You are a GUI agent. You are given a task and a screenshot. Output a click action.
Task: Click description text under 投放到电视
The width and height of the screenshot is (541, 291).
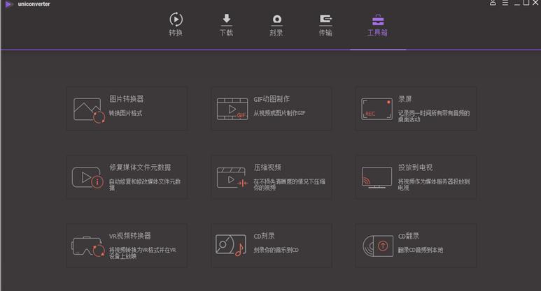coord(434,184)
